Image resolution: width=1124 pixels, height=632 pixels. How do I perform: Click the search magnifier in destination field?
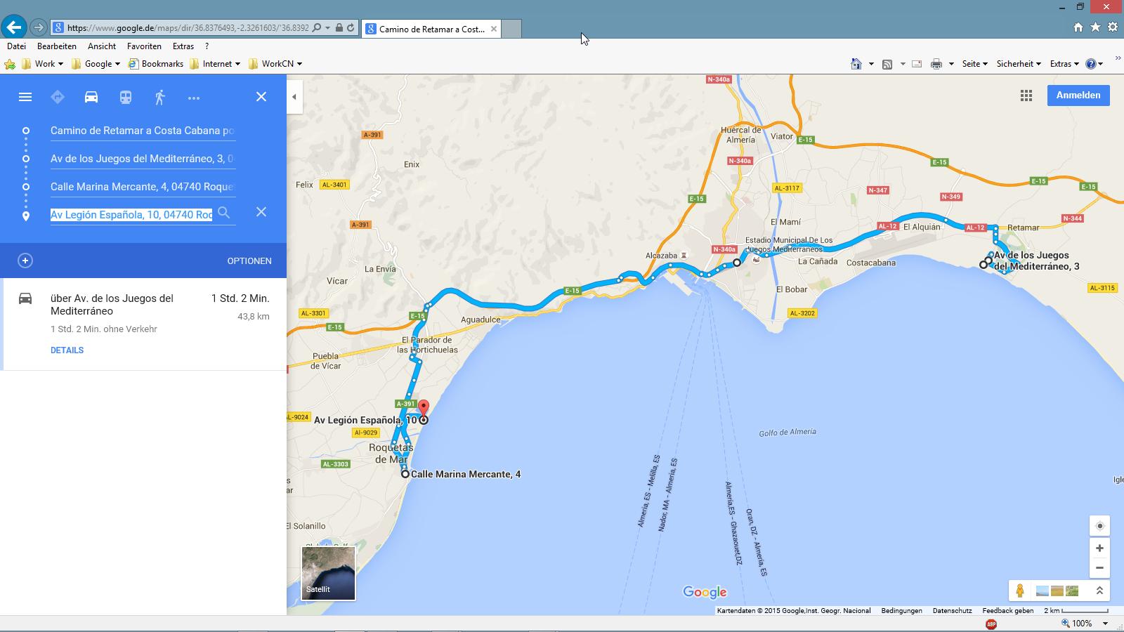223,212
